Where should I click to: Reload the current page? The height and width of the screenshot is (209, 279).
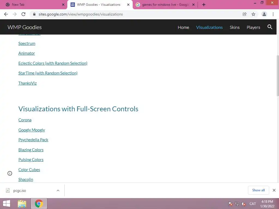tap(23, 14)
